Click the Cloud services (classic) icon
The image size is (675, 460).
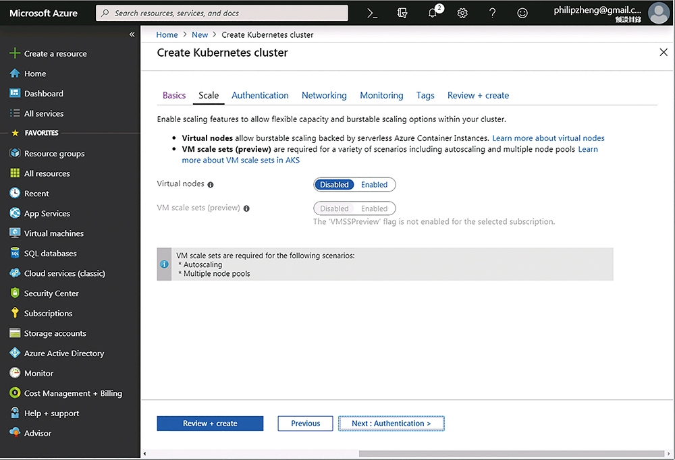[x=15, y=272]
